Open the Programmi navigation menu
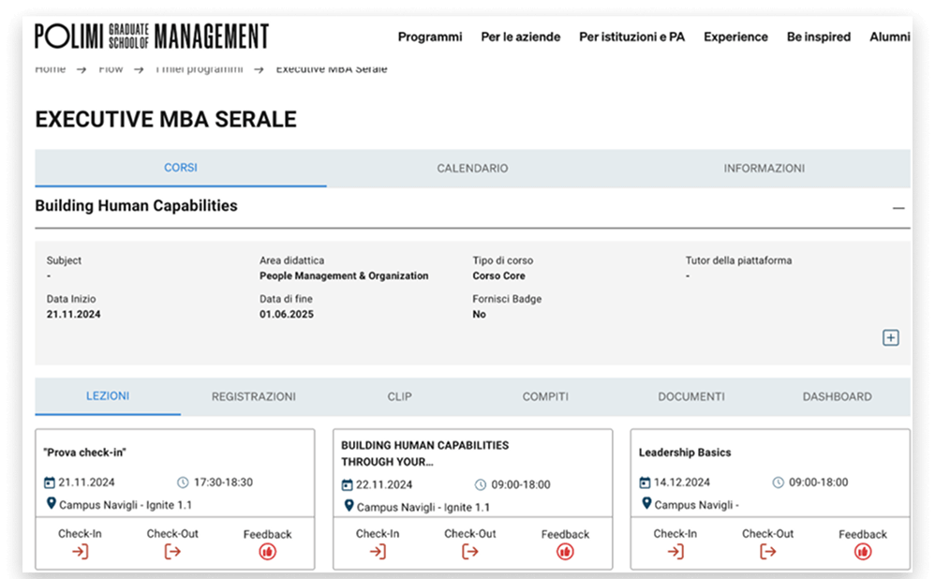The width and height of the screenshot is (935, 579). pos(430,37)
